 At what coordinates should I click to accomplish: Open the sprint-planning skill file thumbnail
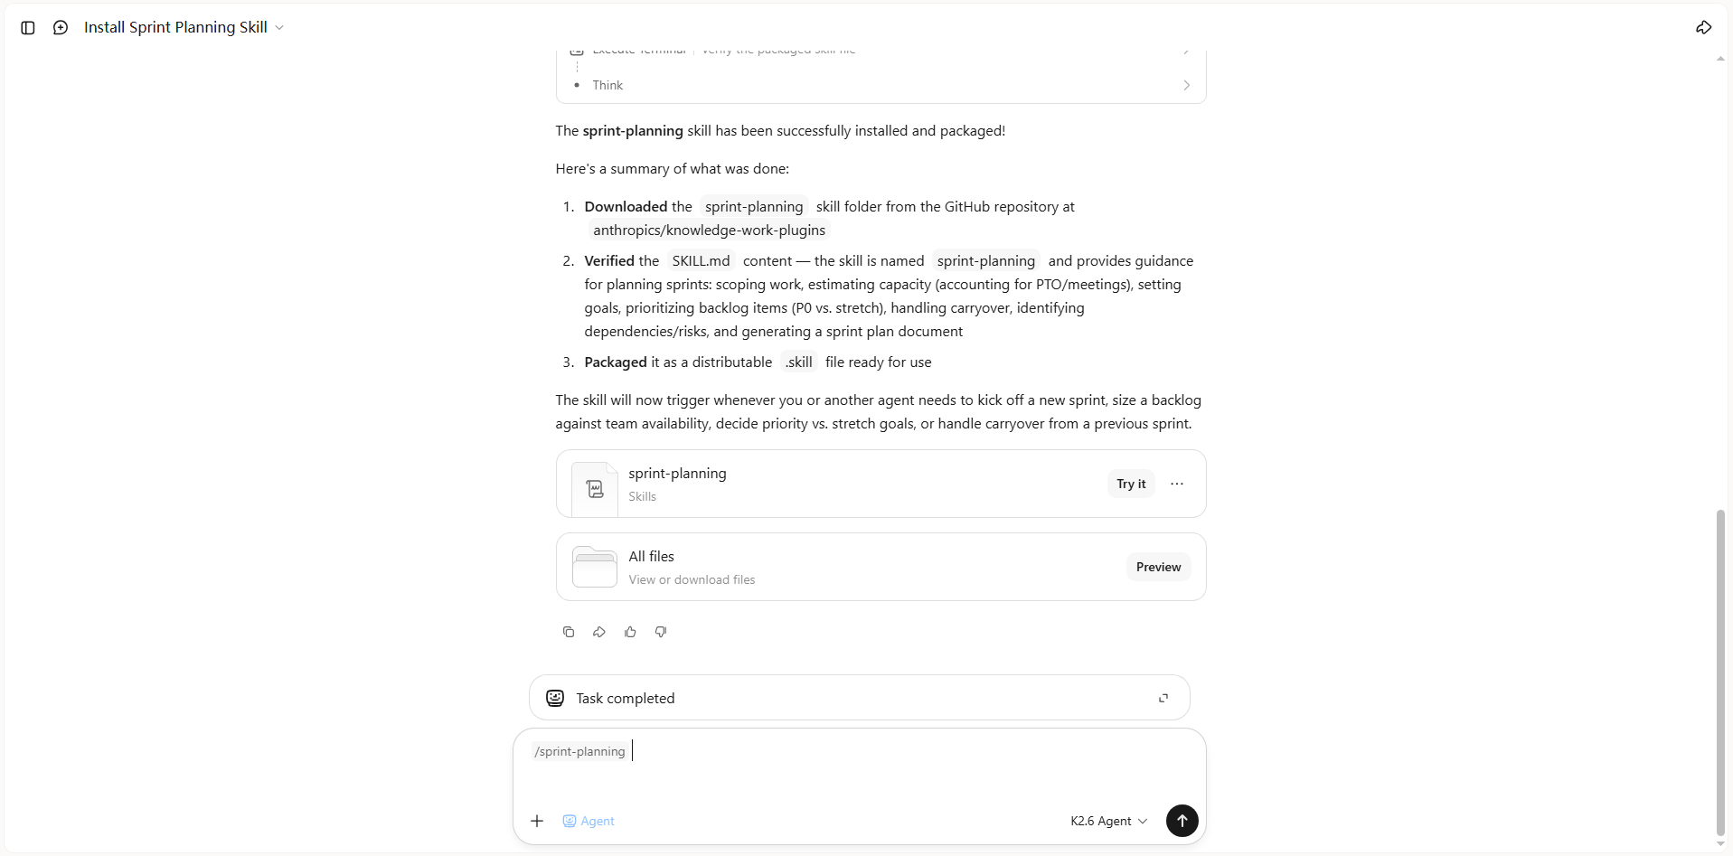pyautogui.click(x=595, y=489)
